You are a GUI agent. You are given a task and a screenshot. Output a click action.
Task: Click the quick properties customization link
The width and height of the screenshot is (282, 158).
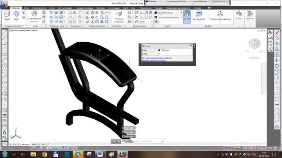(x=156, y=59)
